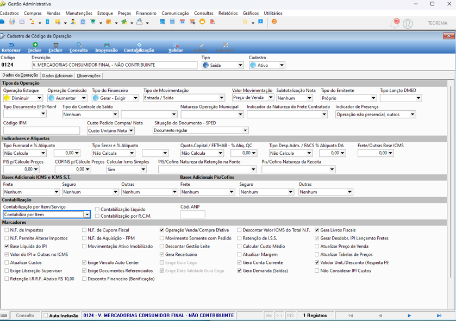456x321 pixels.
Task: Click the cash register toolbar icon
Action: coord(140,22)
